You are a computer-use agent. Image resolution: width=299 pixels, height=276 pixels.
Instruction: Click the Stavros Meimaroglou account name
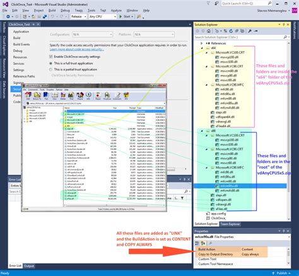(272, 10)
